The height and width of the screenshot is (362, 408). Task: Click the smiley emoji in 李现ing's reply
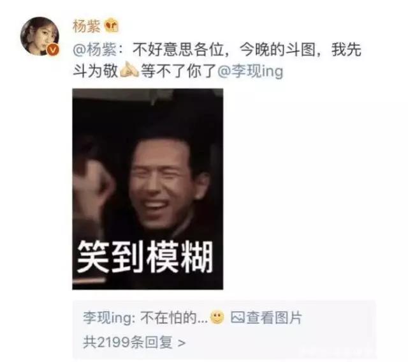click(x=217, y=317)
